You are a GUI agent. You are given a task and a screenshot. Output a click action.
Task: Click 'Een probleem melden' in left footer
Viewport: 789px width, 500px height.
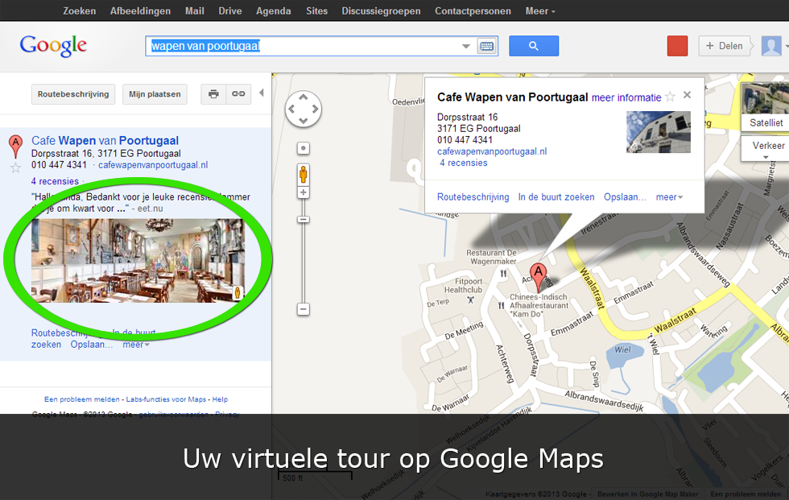pos(82,399)
